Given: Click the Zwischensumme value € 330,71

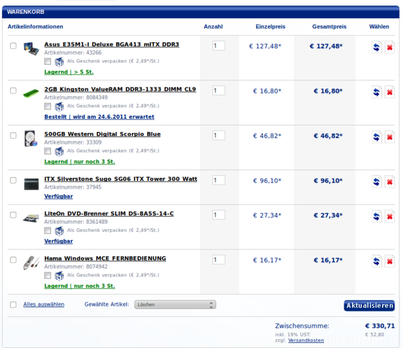Looking at the screenshot, I should pos(379,326).
